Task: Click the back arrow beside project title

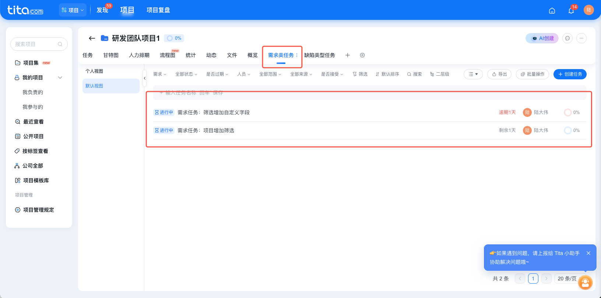Action: click(x=92, y=38)
